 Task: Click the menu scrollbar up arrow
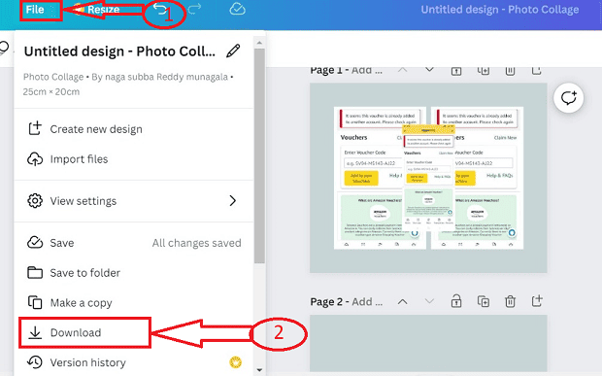pyautogui.click(x=259, y=43)
